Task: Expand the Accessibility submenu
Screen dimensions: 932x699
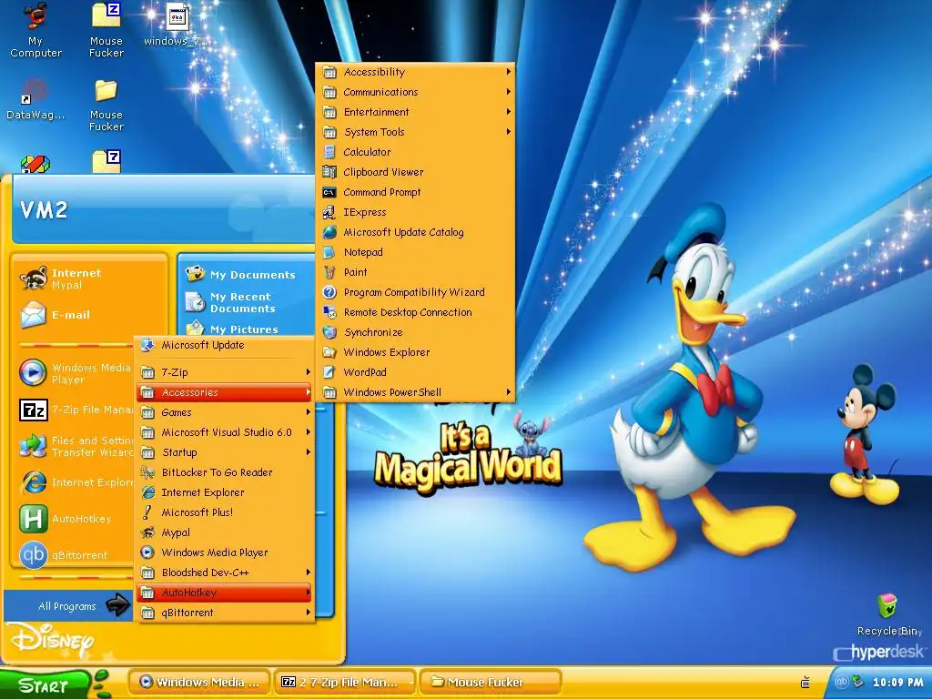Action: [x=415, y=72]
